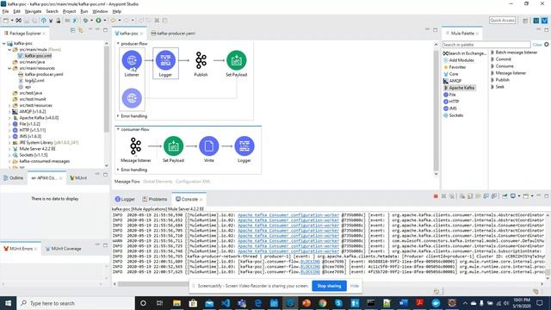Collapse the kafka-poc project tree
This screenshot has height=310, width=551.
tap(4, 44)
